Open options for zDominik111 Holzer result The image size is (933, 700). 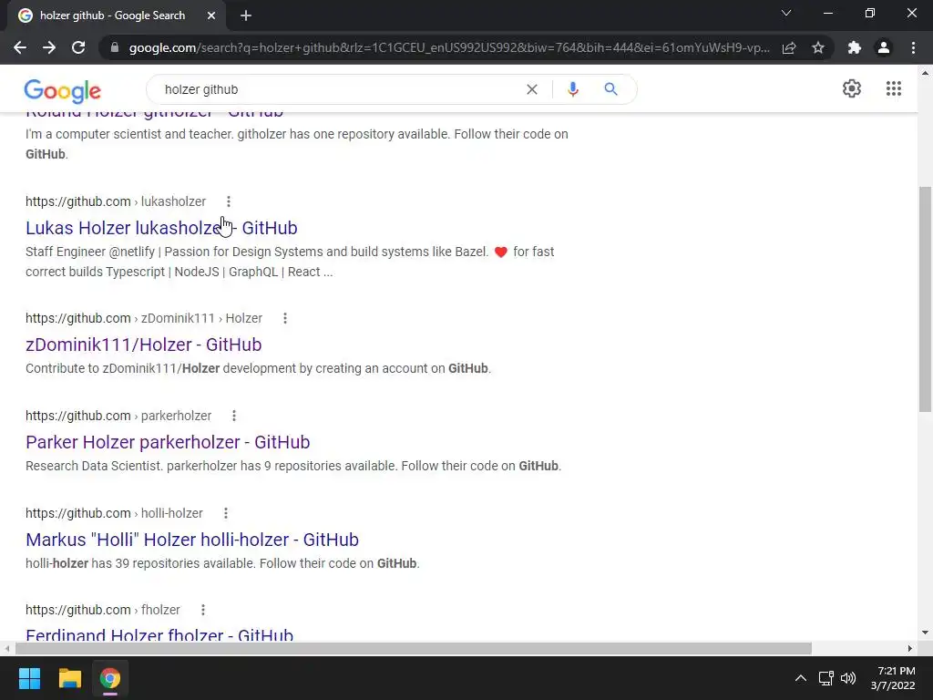point(285,318)
